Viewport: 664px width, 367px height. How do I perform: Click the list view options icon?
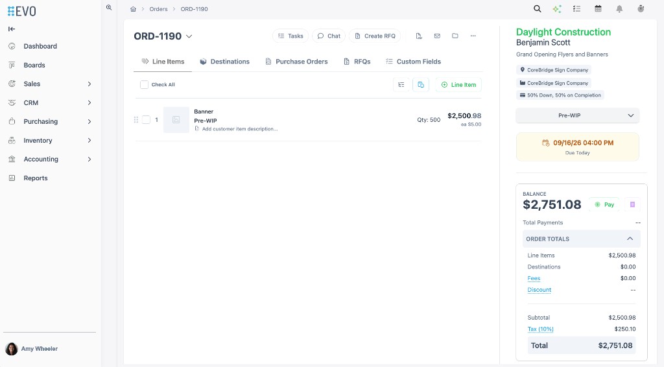click(401, 85)
